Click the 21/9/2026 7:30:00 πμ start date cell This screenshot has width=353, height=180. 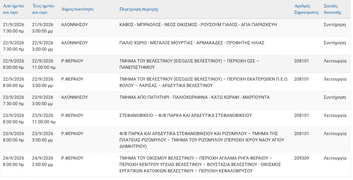(x=14, y=28)
